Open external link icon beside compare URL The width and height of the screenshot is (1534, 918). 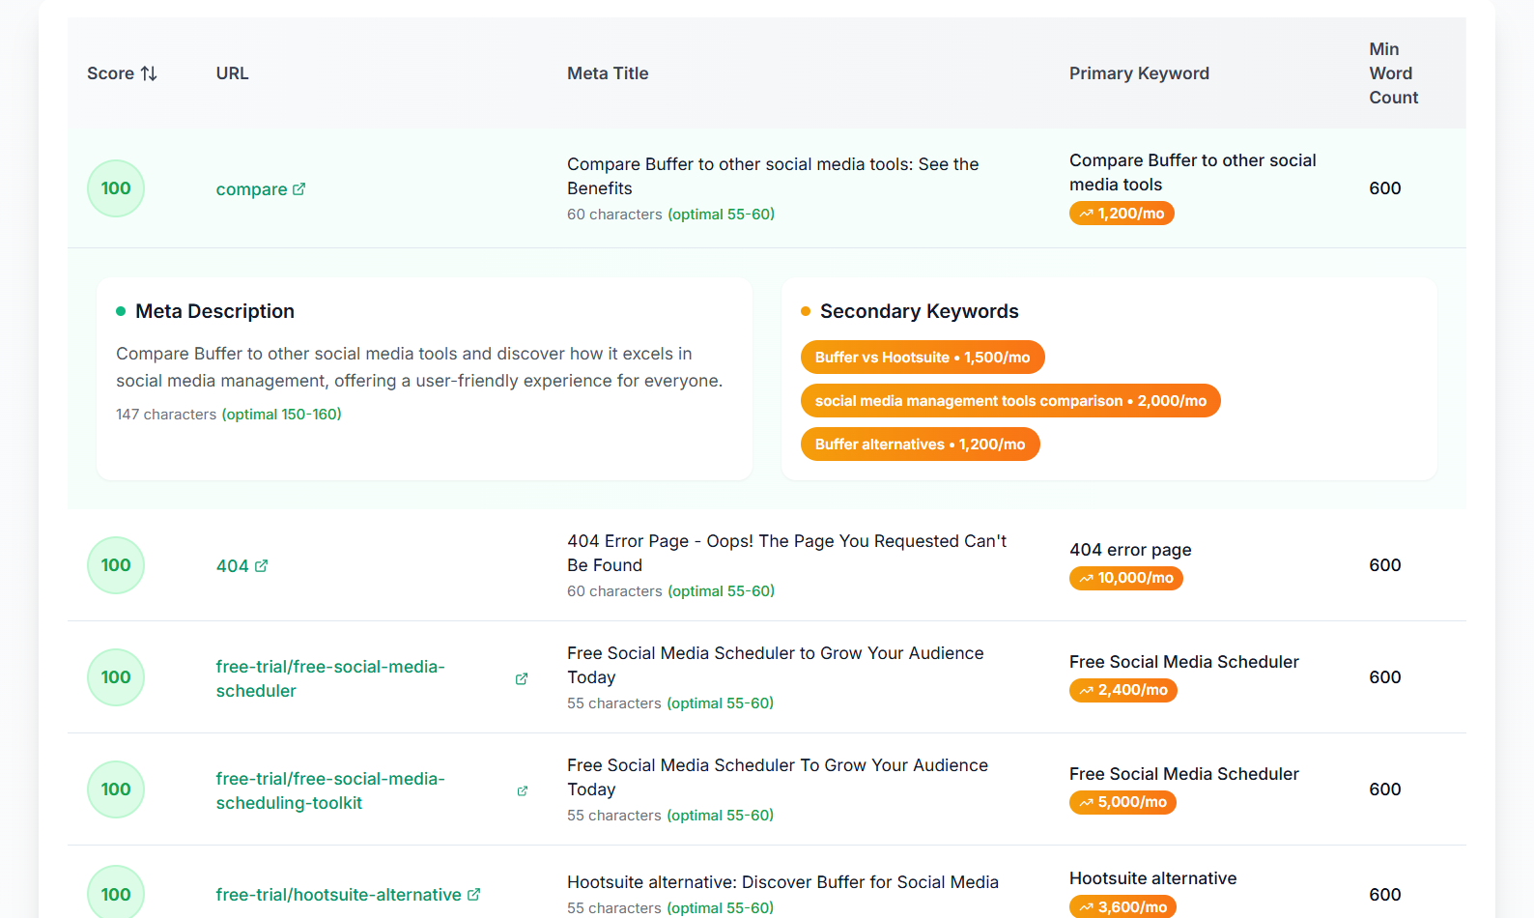click(299, 189)
